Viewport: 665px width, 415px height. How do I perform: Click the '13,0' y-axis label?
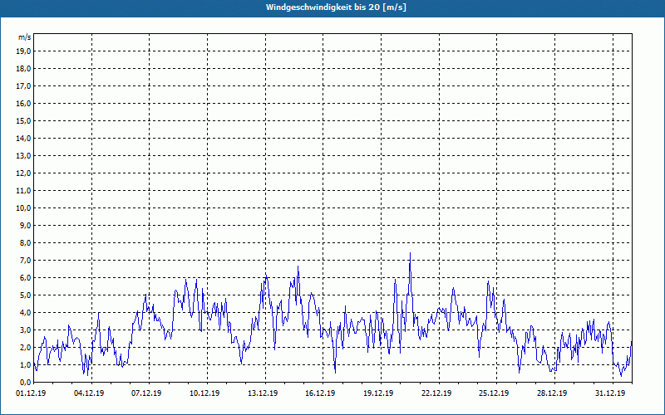[23, 156]
